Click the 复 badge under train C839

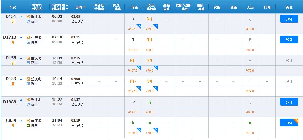pos(13,125)
